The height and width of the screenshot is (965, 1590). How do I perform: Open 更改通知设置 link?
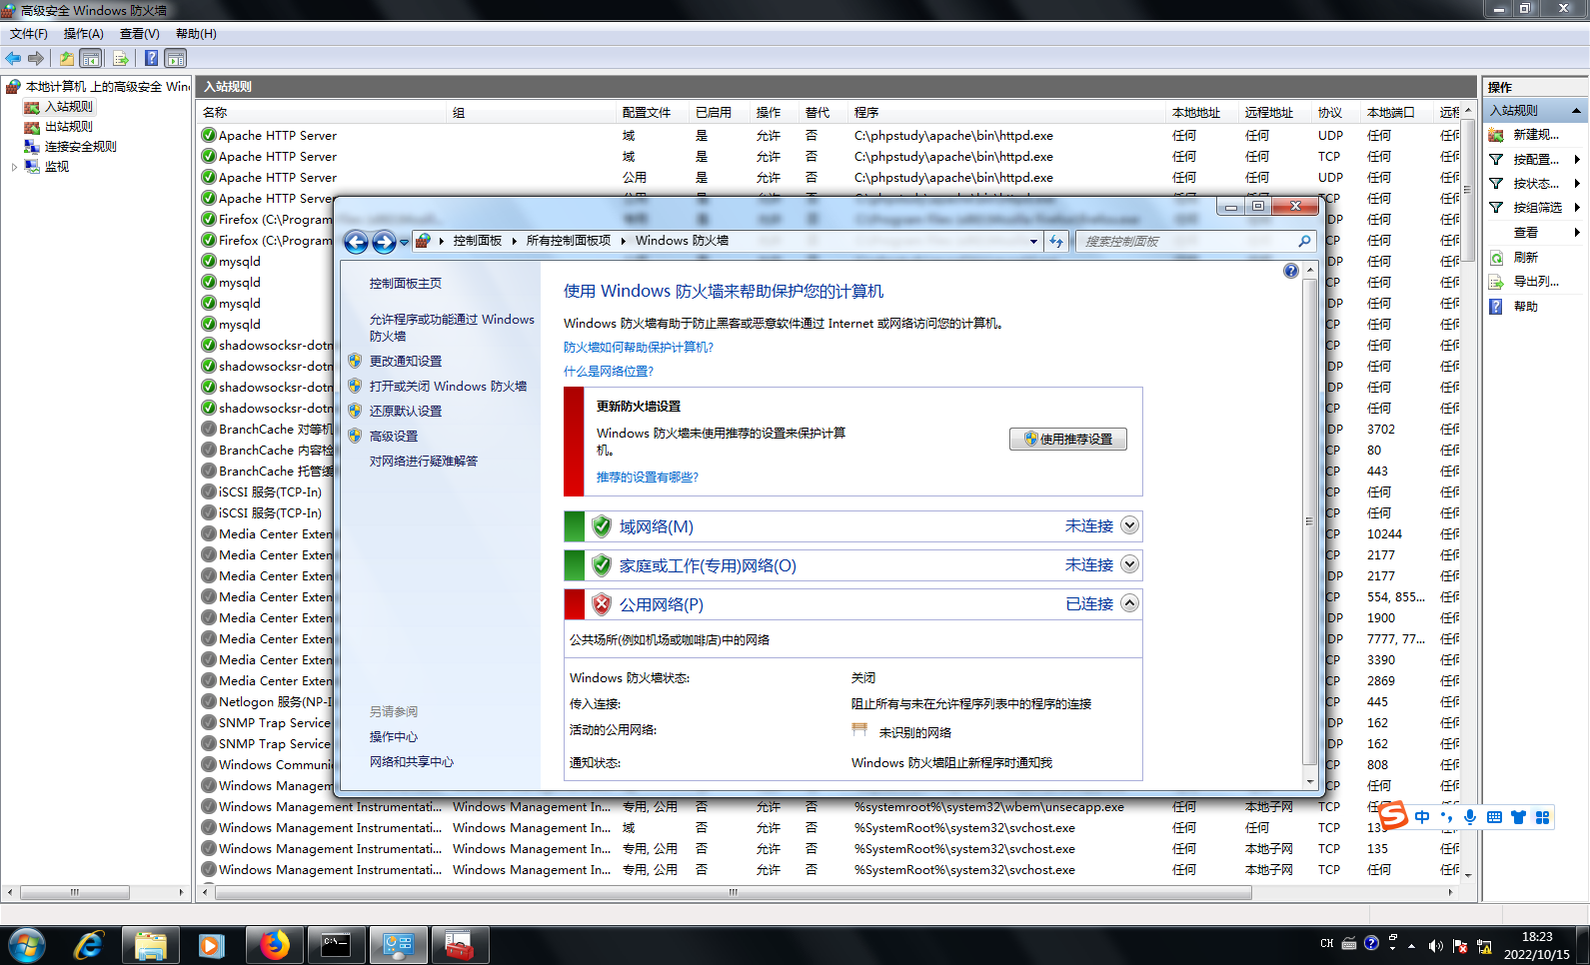point(406,362)
